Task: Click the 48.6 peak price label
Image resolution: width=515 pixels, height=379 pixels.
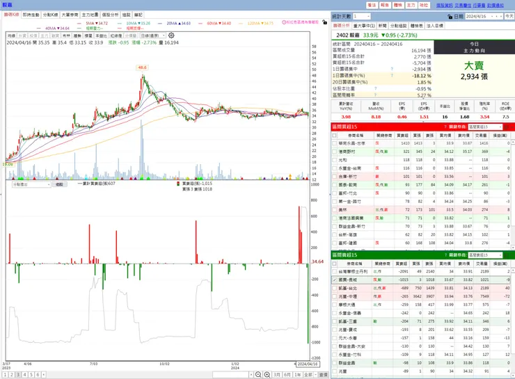Action: pos(142,67)
